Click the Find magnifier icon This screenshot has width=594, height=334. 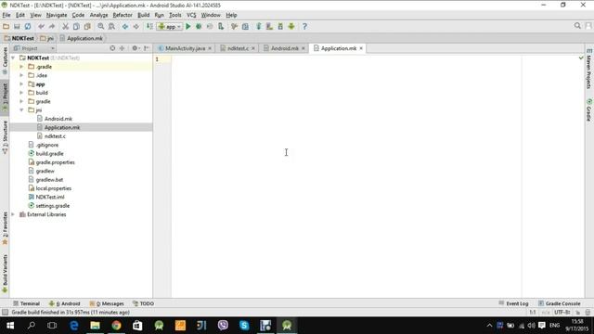coord(101,27)
